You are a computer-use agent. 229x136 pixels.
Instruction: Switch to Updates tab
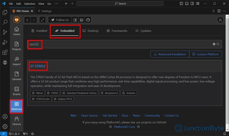click(x=143, y=31)
